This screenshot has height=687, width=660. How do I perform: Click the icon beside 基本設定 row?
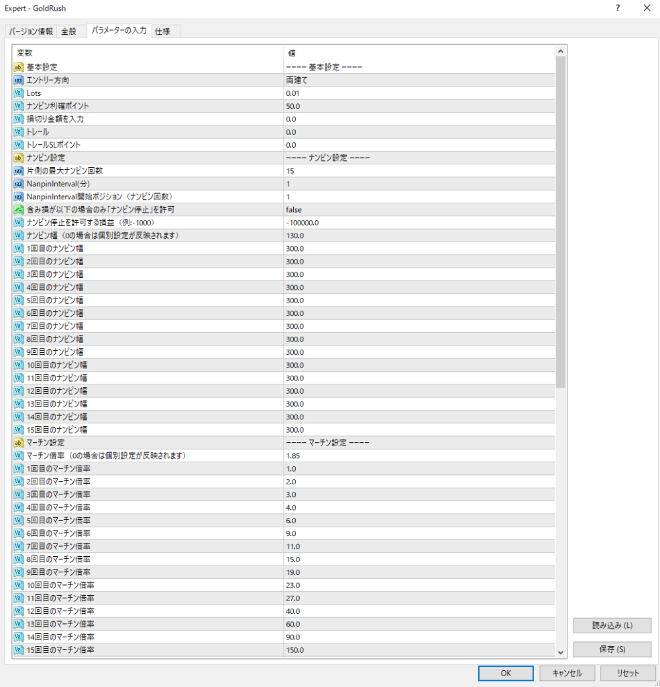click(x=19, y=67)
